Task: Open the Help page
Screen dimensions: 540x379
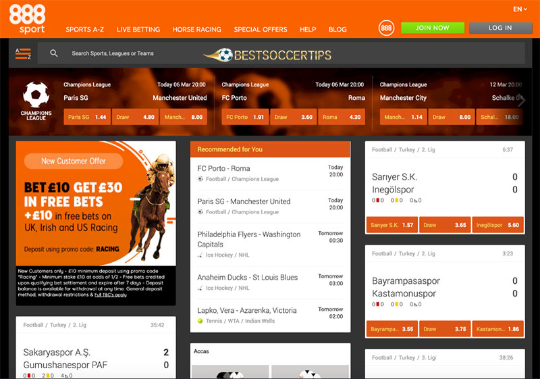Action: click(308, 30)
